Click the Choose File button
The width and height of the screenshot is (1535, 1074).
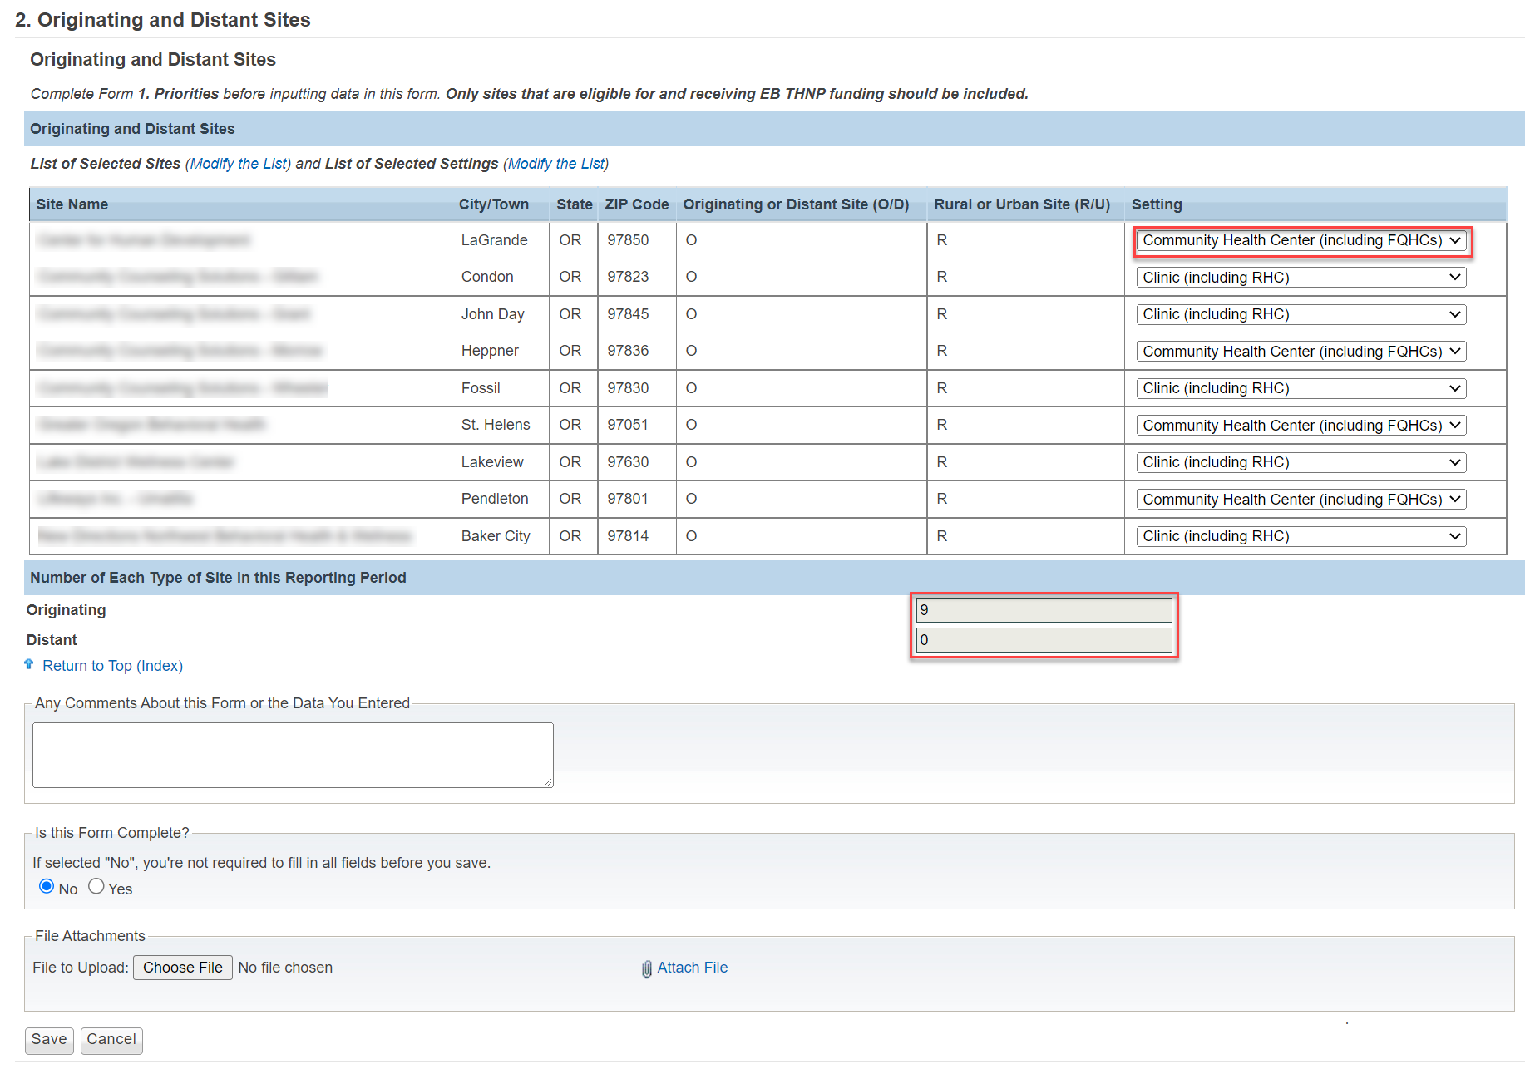click(183, 968)
